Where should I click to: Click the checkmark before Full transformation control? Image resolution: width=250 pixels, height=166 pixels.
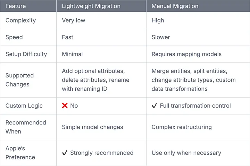(155, 105)
